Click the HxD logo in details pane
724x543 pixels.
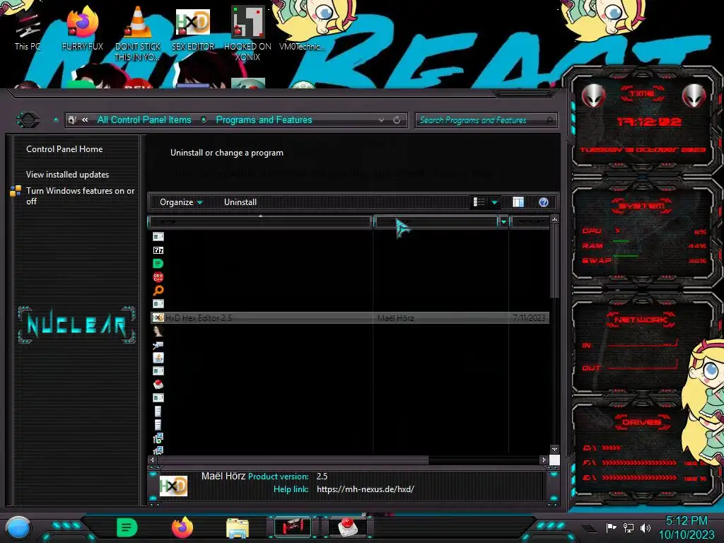[174, 486]
